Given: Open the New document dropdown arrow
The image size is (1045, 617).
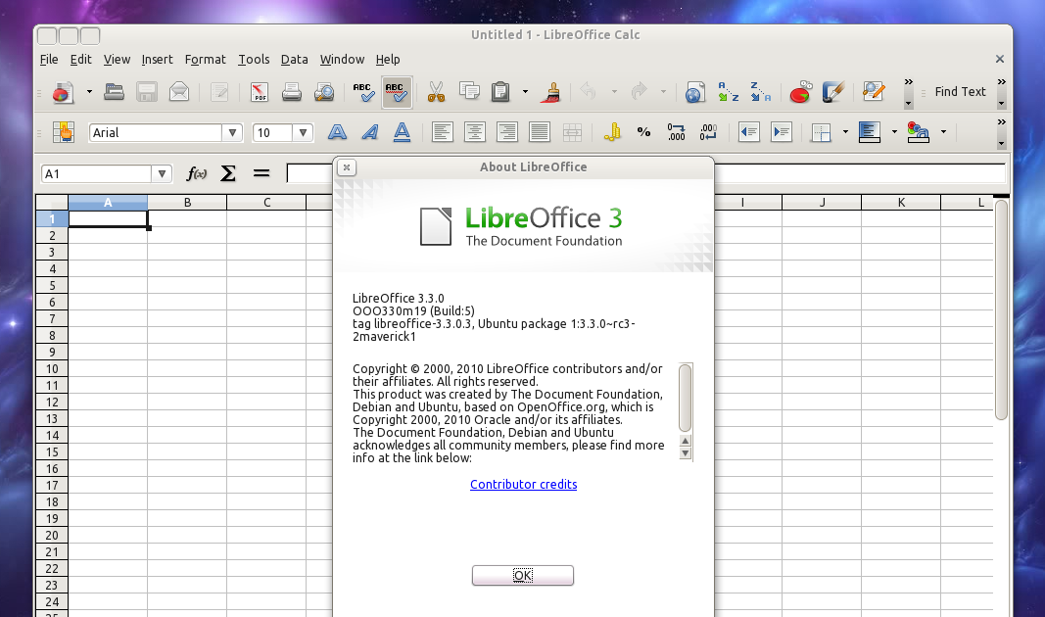Looking at the screenshot, I should pos(89,92).
